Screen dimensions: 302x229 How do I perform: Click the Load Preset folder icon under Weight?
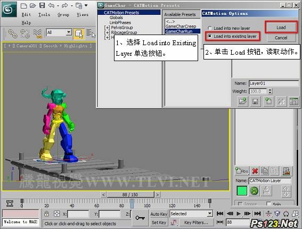click(242, 101)
